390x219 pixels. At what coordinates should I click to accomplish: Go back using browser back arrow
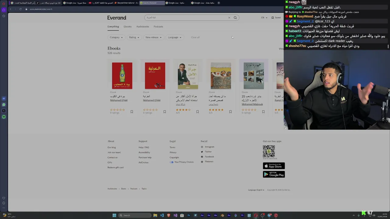(10, 9)
